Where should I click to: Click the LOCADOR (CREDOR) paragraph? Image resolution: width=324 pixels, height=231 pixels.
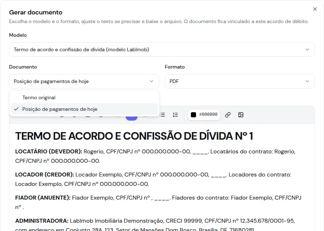point(153,179)
